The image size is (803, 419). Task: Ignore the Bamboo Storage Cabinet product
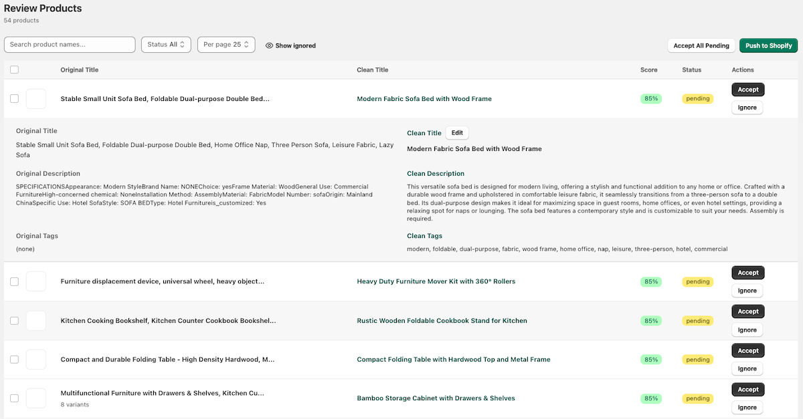[x=747, y=407]
